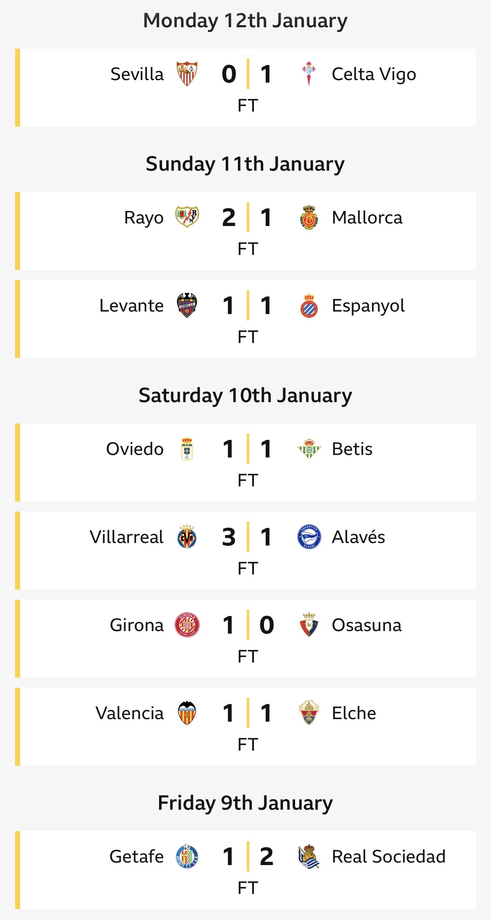Select the Real Sociedad crest
Image resolution: width=491 pixels, height=920 pixels.
pyautogui.click(x=309, y=856)
